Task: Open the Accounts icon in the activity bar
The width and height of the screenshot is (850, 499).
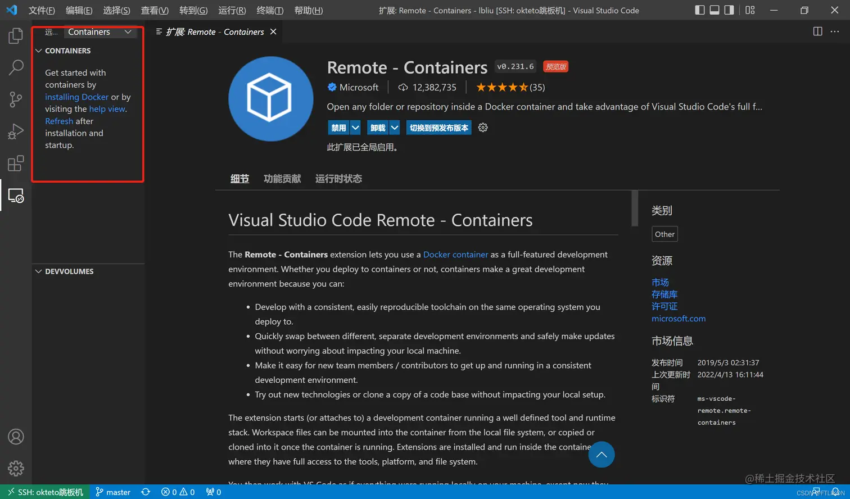Action: pos(16,437)
